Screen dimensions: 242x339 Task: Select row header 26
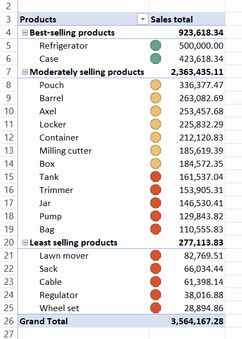tap(9, 321)
